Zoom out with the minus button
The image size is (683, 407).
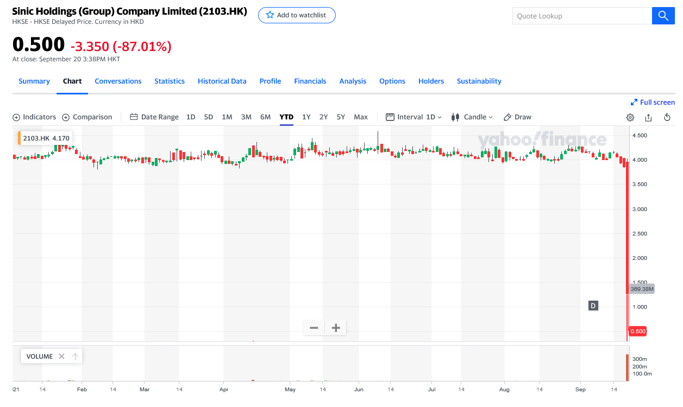coord(314,328)
